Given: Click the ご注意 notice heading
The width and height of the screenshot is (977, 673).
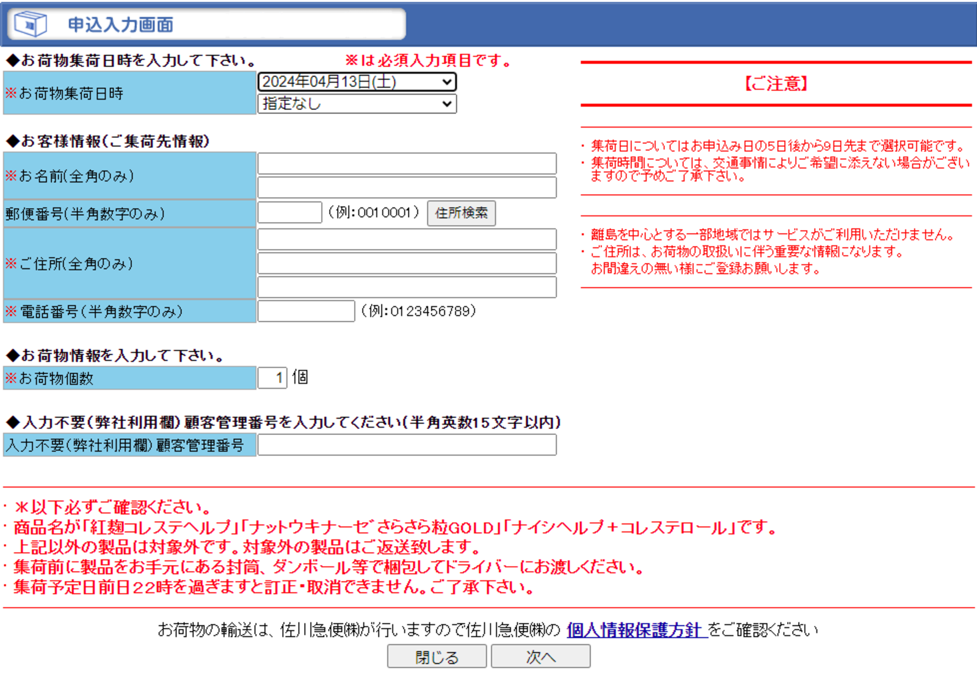Looking at the screenshot, I should pyautogui.click(x=776, y=84).
